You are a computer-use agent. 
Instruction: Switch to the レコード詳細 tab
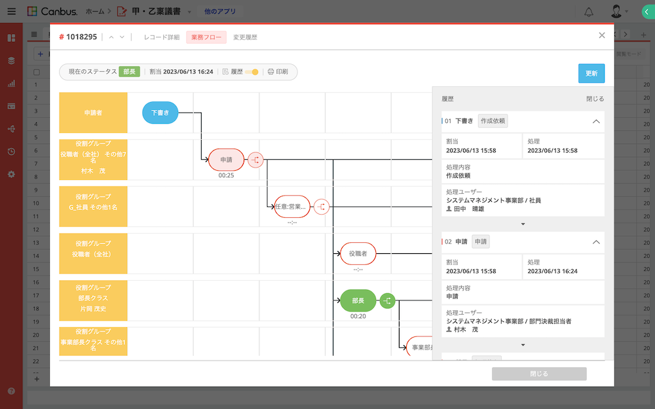pyautogui.click(x=161, y=37)
